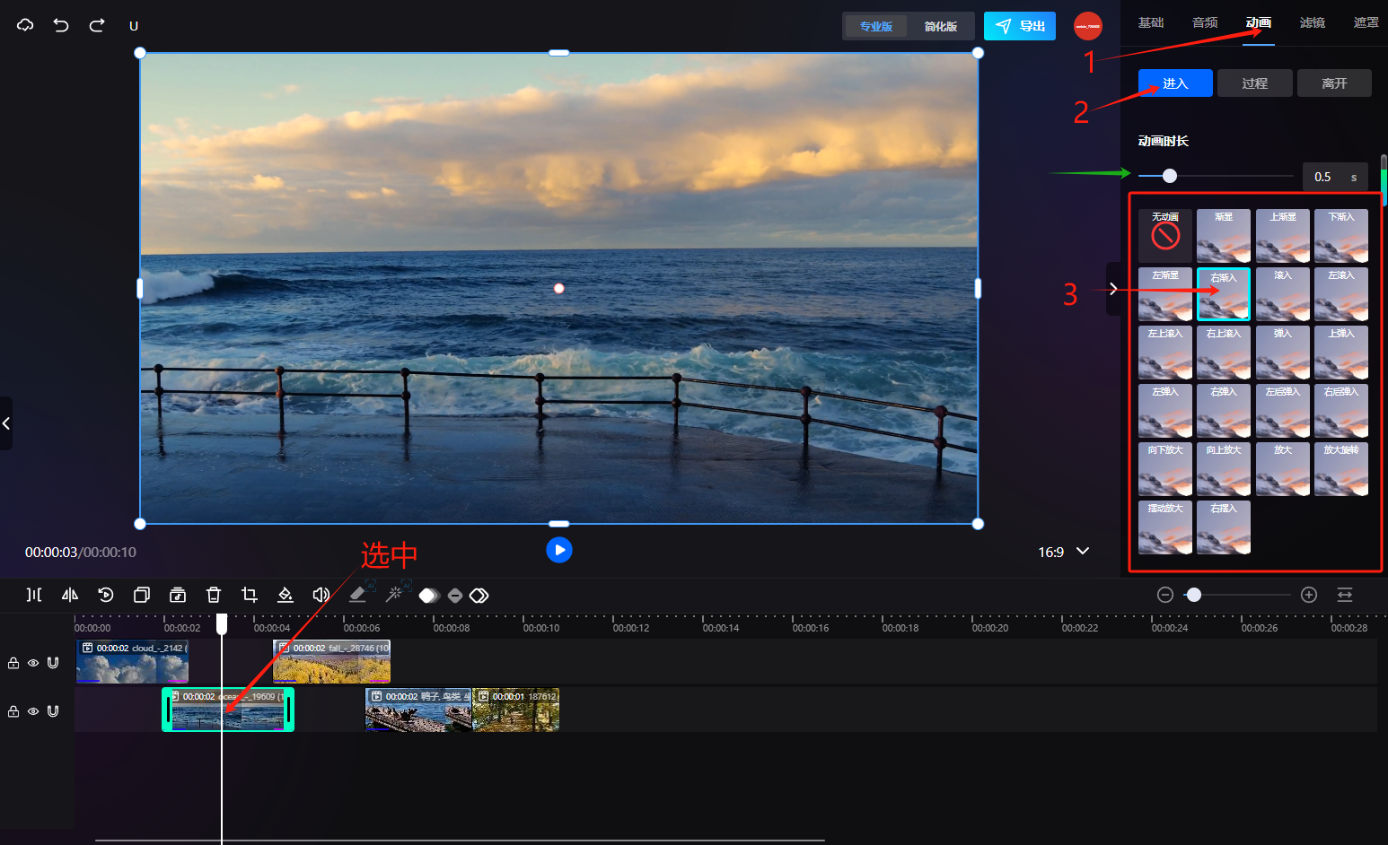Click the undo arrow icon

pos(61,25)
